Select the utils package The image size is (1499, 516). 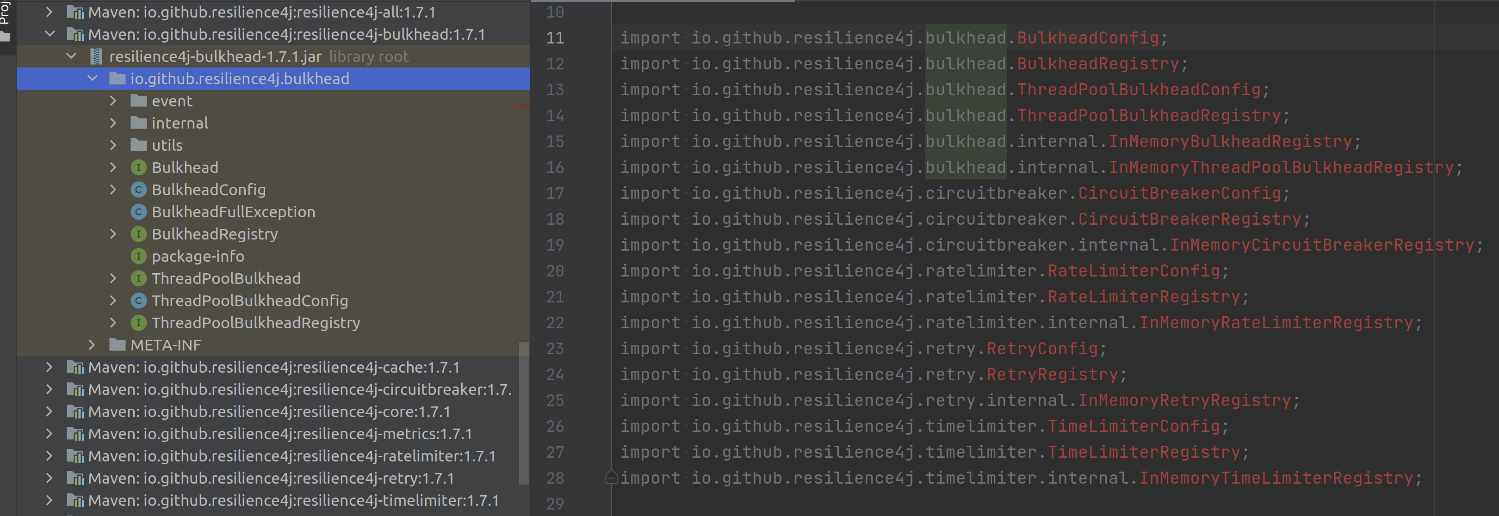167,144
